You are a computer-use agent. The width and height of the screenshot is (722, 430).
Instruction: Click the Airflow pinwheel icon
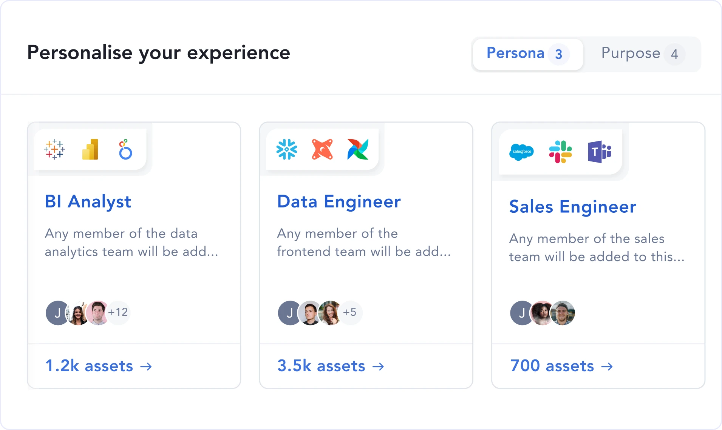click(358, 149)
